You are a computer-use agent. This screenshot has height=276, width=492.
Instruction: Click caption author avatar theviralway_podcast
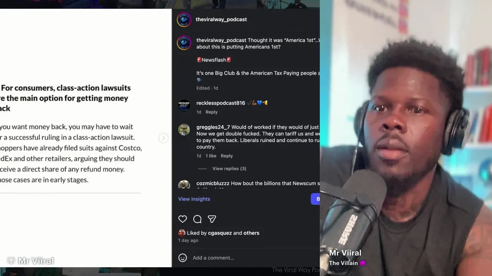184,43
